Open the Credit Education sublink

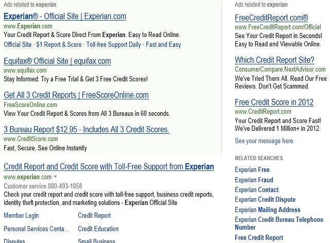coord(98,229)
